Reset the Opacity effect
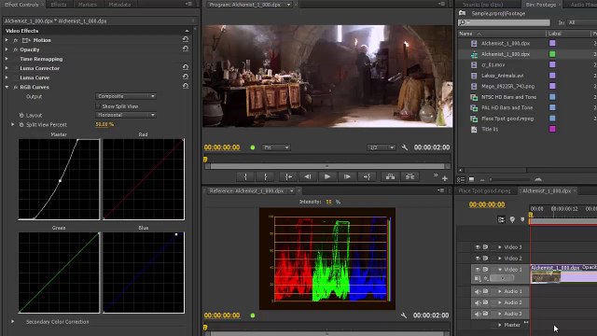Viewport: 597px width, 336px height. (x=186, y=49)
